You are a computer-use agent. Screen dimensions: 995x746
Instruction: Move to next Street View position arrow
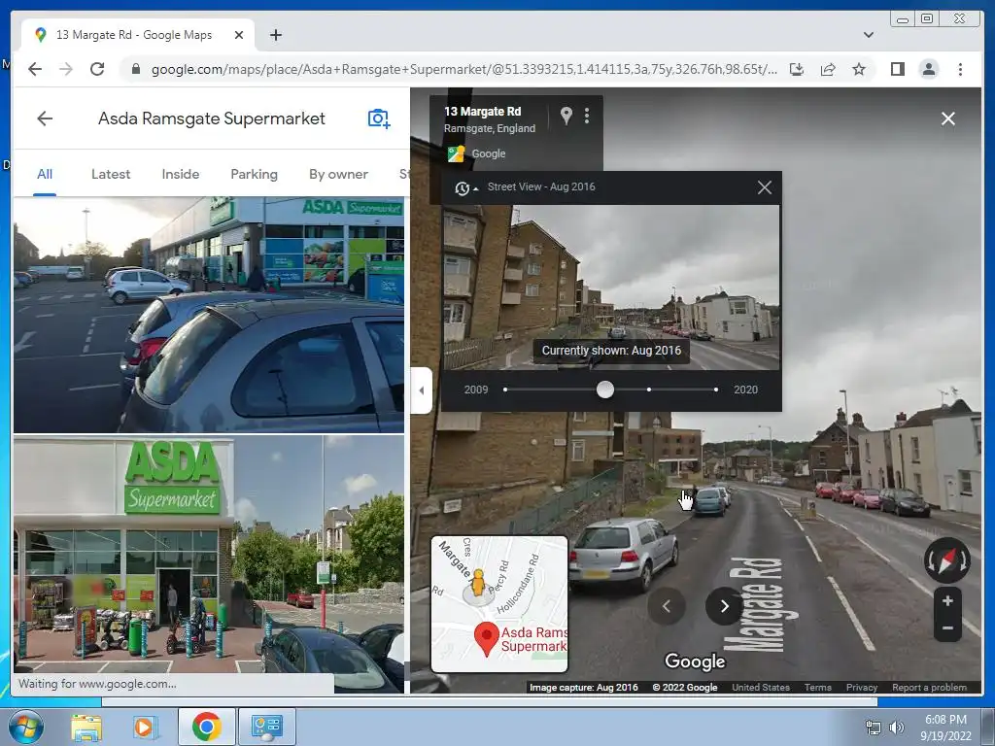point(724,606)
